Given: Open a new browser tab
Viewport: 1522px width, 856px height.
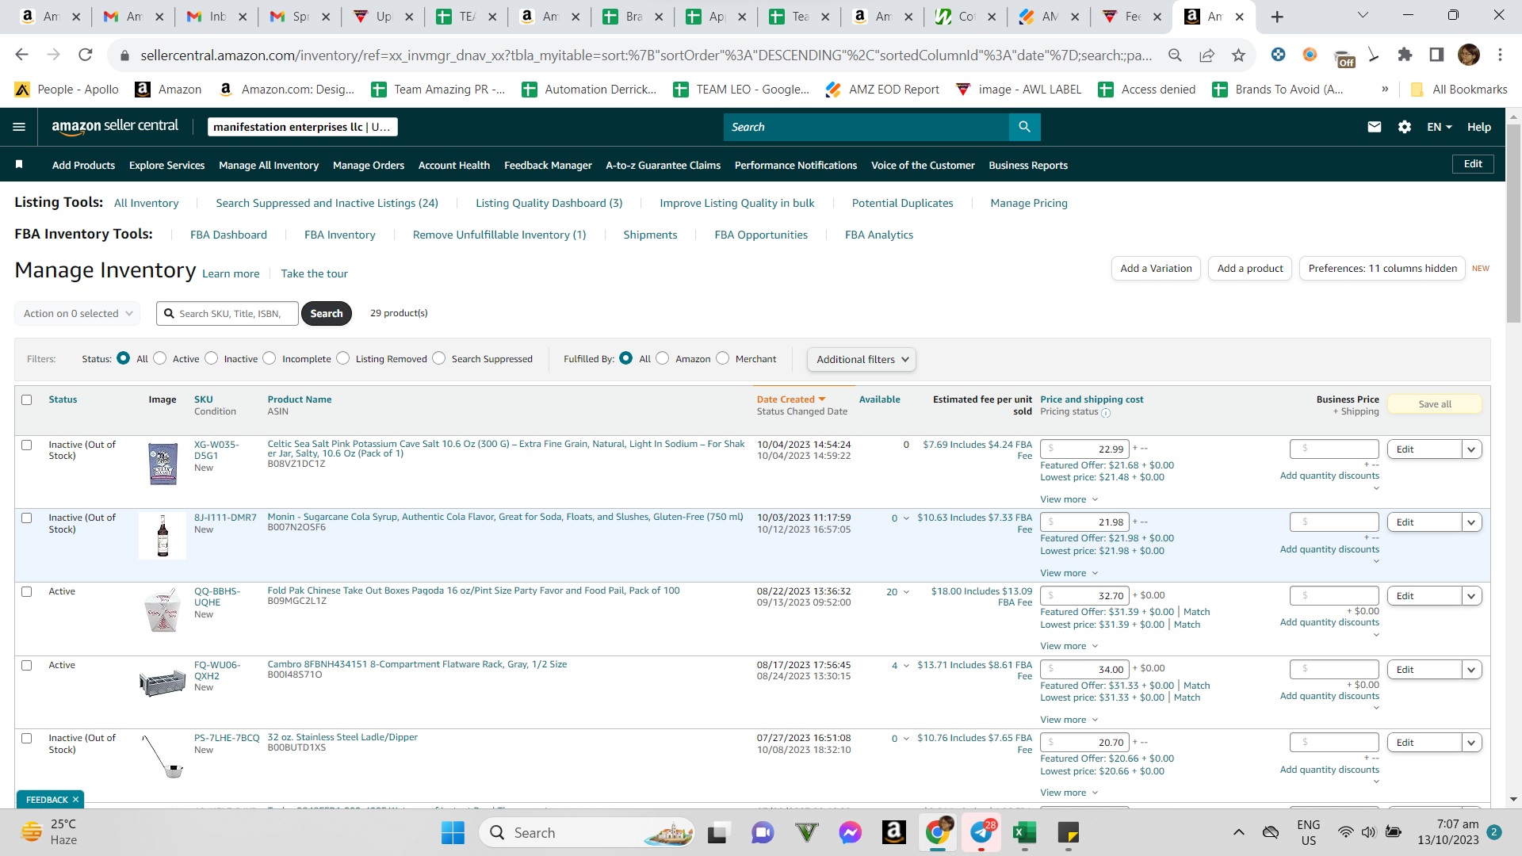Looking at the screenshot, I should tap(1277, 17).
